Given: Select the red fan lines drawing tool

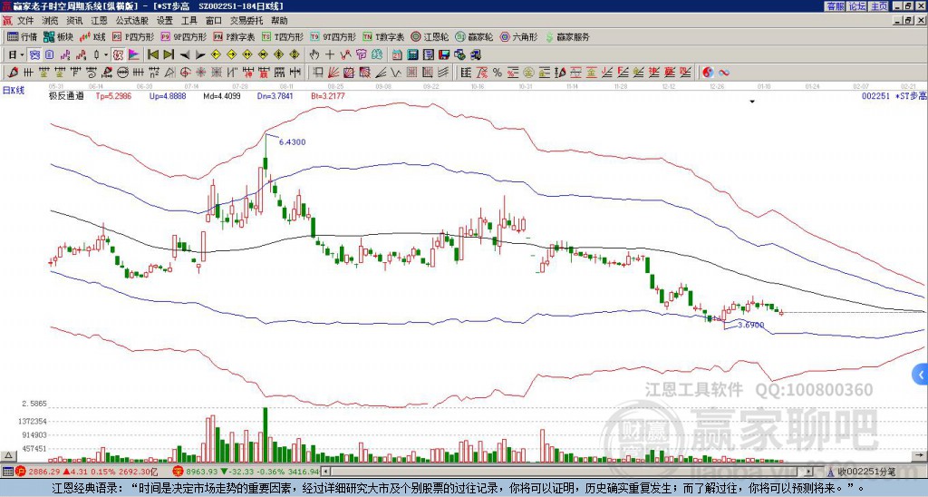Looking at the screenshot, I should [x=333, y=73].
